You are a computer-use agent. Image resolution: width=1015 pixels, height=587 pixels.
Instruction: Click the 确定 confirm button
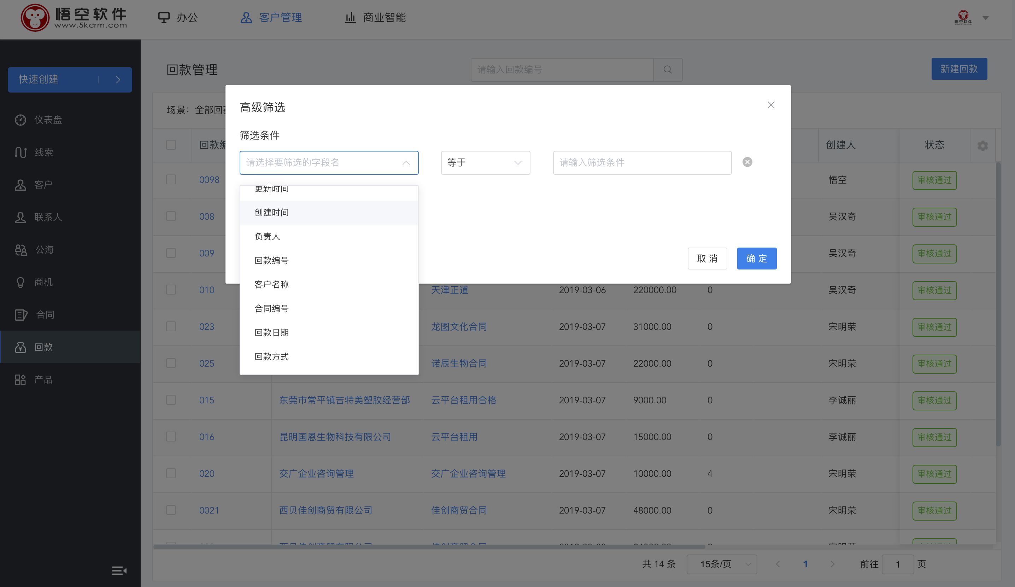[x=757, y=259]
